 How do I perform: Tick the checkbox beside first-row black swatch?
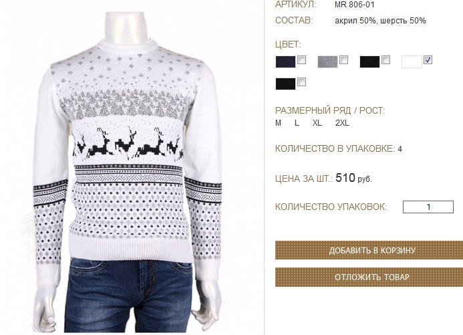point(385,60)
